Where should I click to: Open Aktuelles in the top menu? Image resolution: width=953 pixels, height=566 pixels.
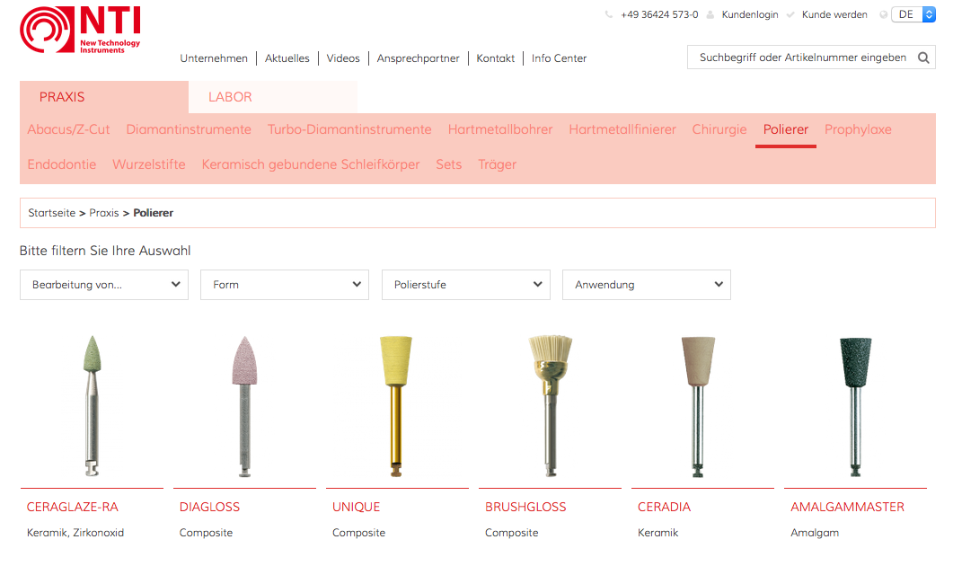pos(287,58)
